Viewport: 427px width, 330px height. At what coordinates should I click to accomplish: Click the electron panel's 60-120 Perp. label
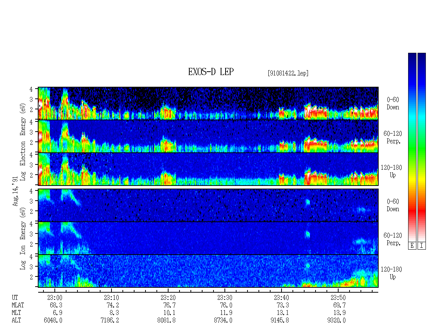(x=393, y=138)
